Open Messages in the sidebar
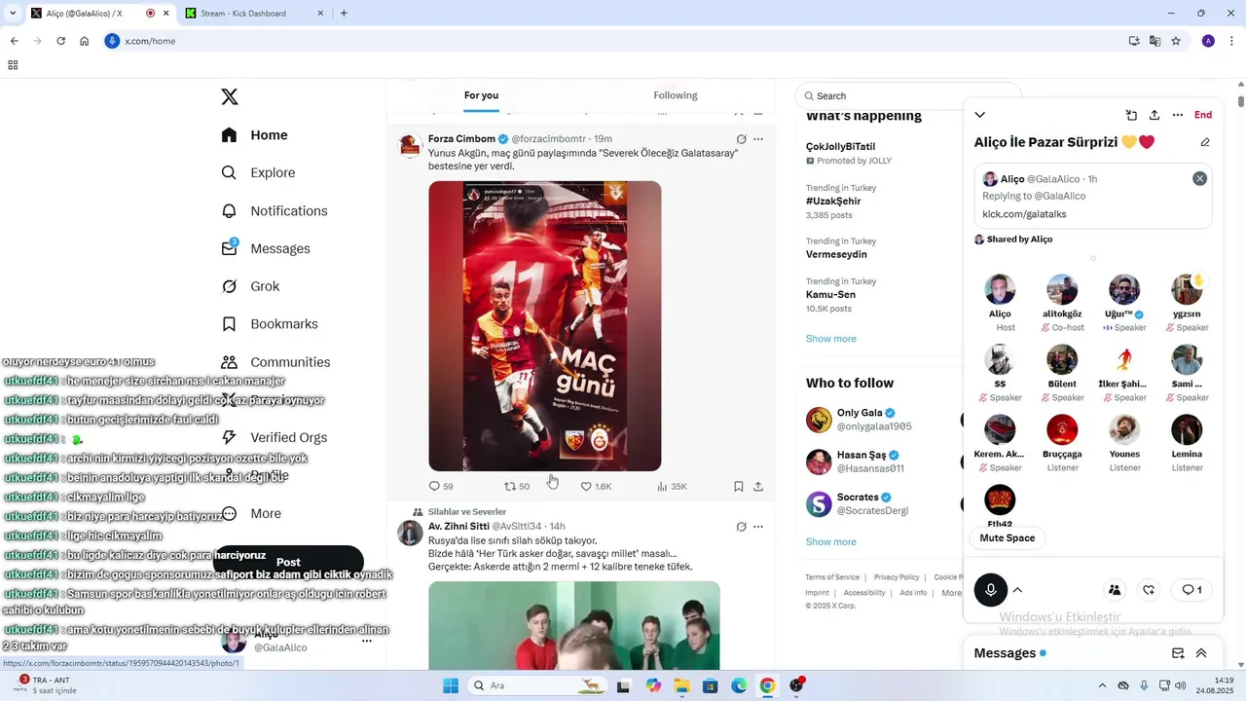 point(265,248)
